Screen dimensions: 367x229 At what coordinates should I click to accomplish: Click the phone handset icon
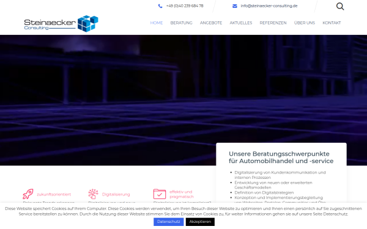160,6
